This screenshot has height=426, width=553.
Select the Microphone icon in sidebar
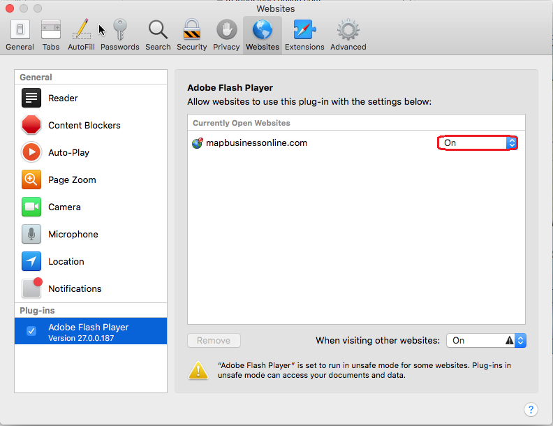click(31, 234)
